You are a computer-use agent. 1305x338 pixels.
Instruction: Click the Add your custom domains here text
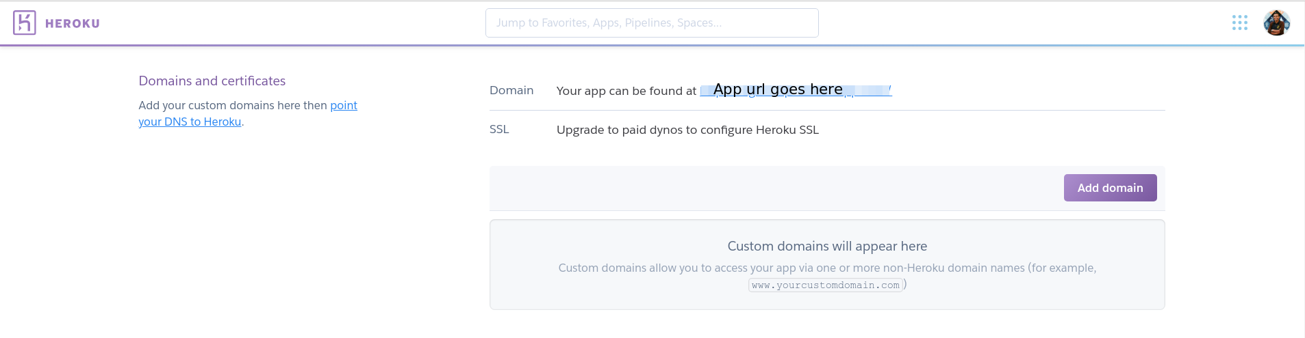click(x=233, y=106)
